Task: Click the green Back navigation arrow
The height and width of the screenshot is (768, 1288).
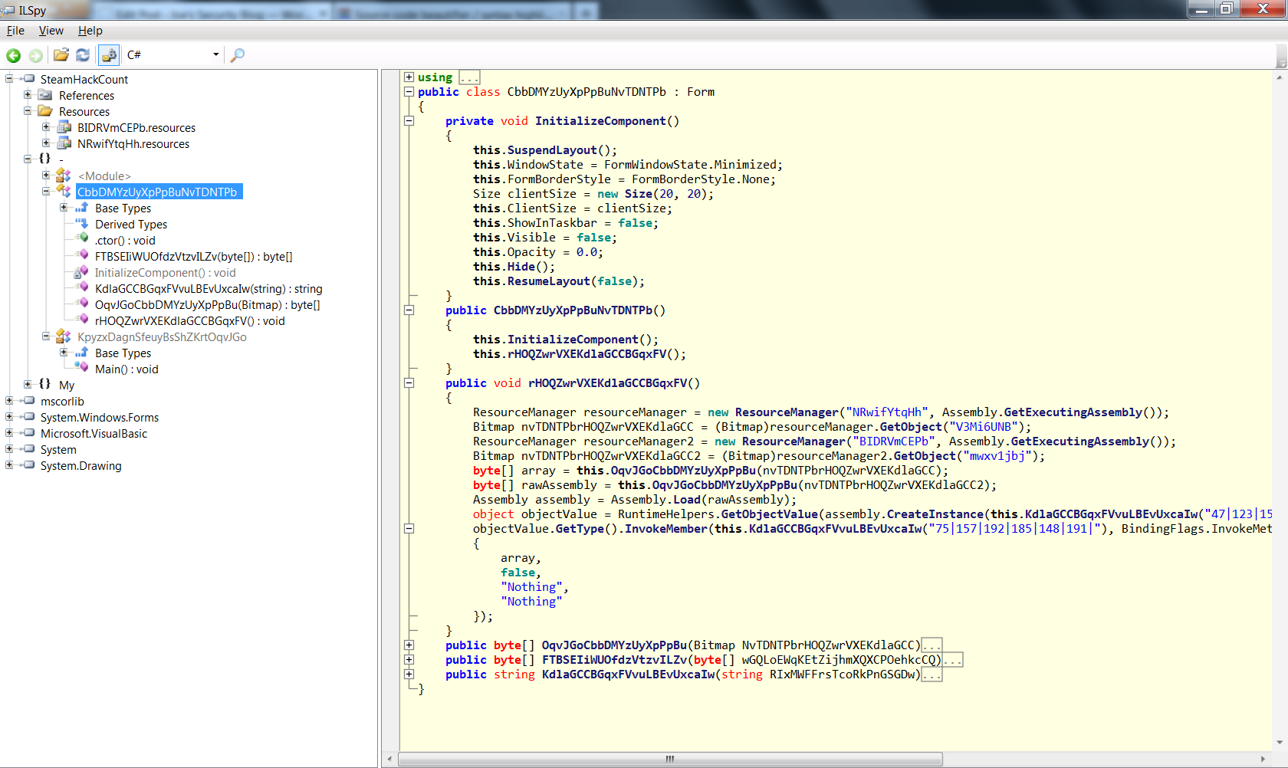Action: [13, 55]
